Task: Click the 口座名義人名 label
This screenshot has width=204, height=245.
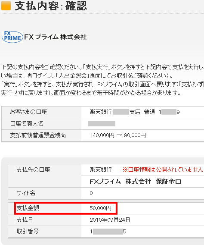Action: pyautogui.click(x=27, y=124)
